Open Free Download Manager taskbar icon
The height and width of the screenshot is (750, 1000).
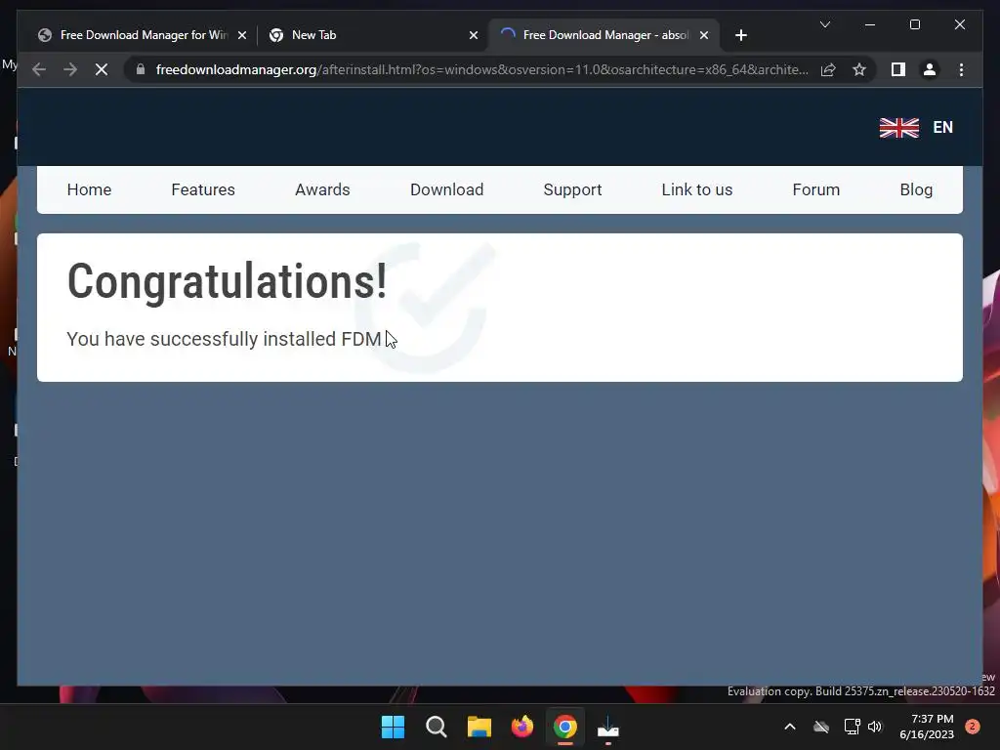click(x=607, y=727)
